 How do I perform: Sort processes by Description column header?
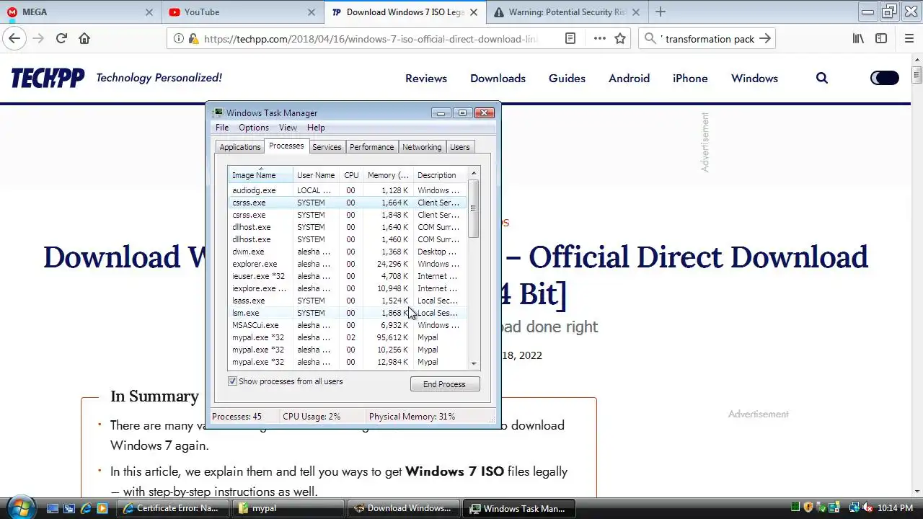point(440,175)
